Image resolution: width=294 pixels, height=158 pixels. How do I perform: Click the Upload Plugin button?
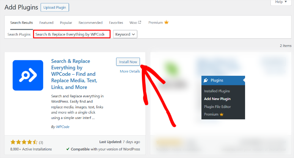(x=55, y=8)
